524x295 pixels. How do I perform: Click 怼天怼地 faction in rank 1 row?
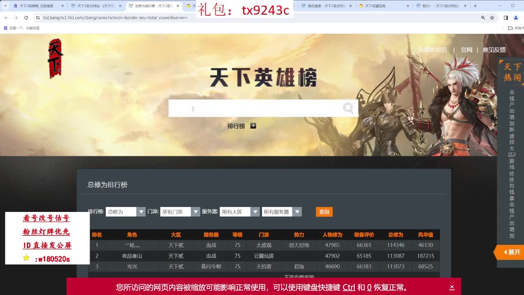pos(299,245)
